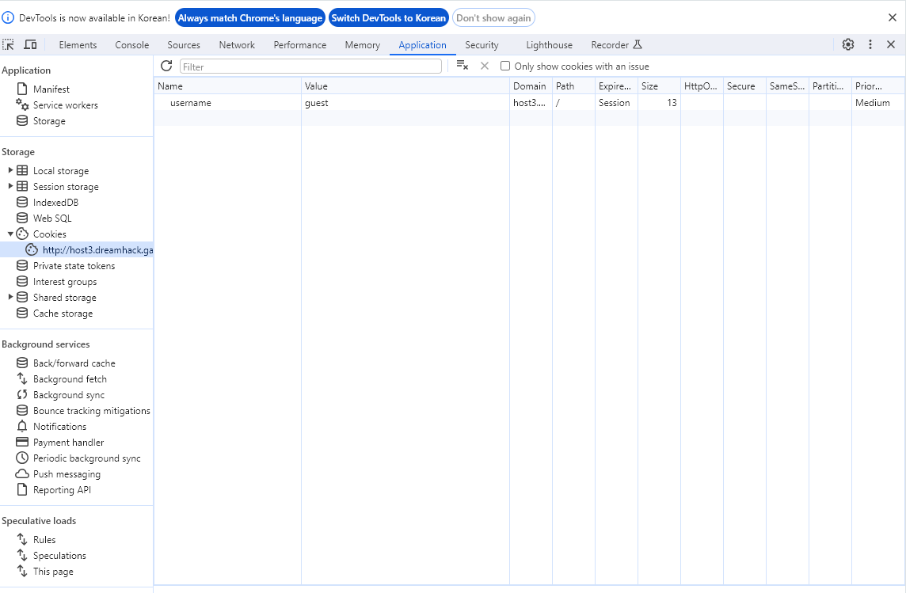Open the DevTools three-dot customize menu
Image resolution: width=906 pixels, height=593 pixels.
pos(870,44)
